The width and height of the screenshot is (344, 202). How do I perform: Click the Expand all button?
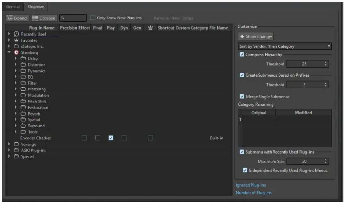point(18,18)
